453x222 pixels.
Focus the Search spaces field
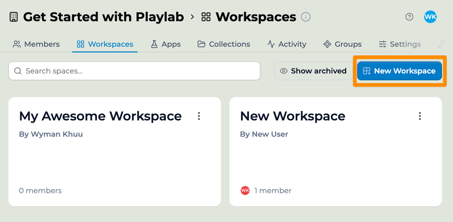pyautogui.click(x=134, y=71)
